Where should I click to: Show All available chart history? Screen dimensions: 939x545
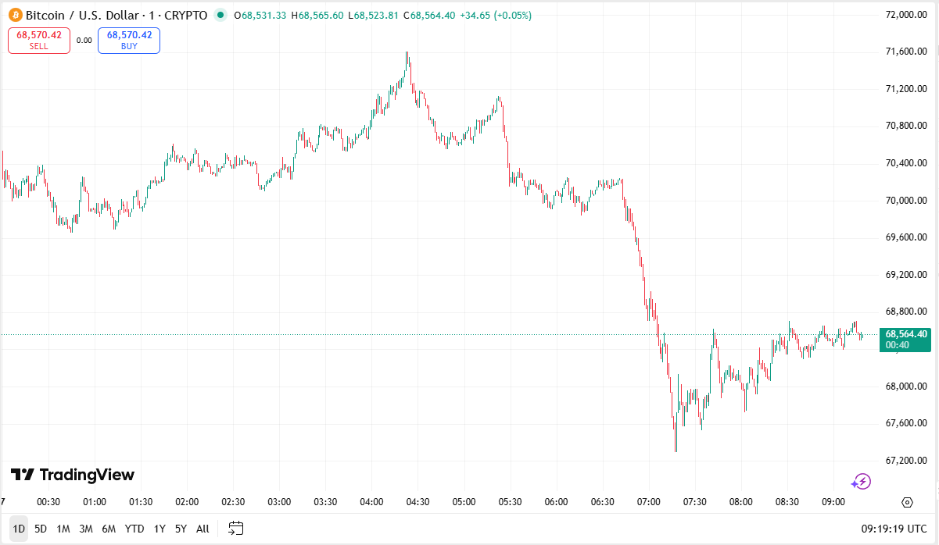pos(202,529)
